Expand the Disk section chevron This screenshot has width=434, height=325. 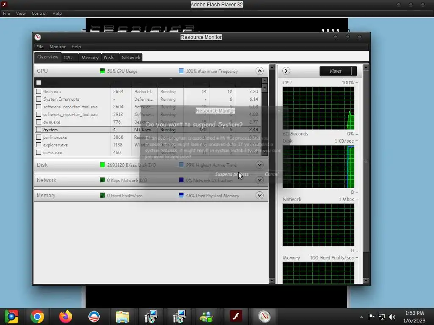[259, 165]
